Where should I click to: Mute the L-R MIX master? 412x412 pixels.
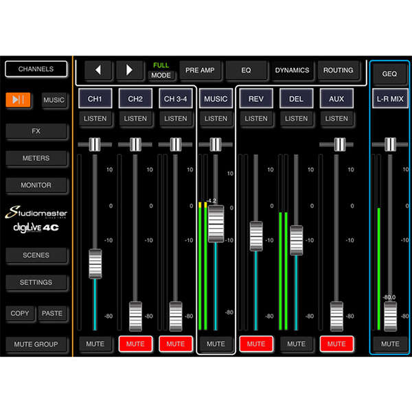tap(390, 344)
